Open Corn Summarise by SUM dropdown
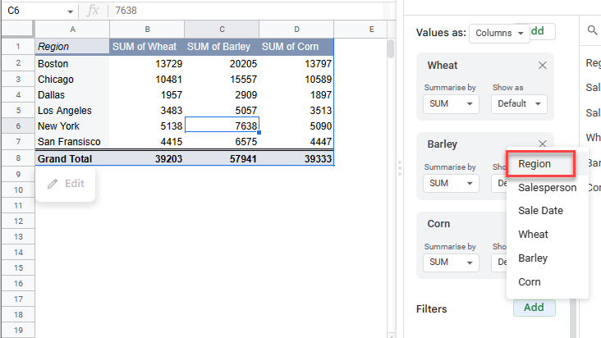The height and width of the screenshot is (338, 601). click(451, 263)
